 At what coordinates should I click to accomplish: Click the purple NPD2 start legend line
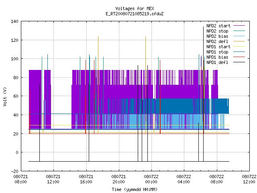[x=239, y=26]
